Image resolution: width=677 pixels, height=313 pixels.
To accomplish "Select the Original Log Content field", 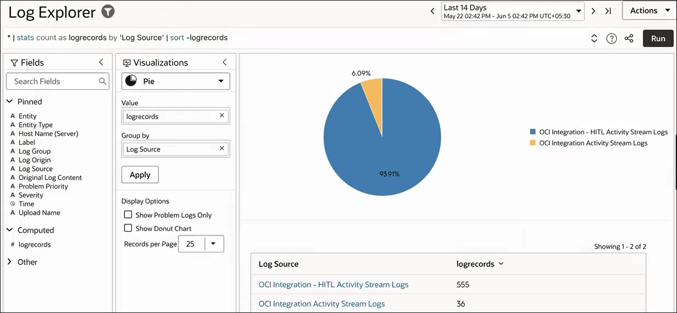I will pyautogui.click(x=50, y=178).
